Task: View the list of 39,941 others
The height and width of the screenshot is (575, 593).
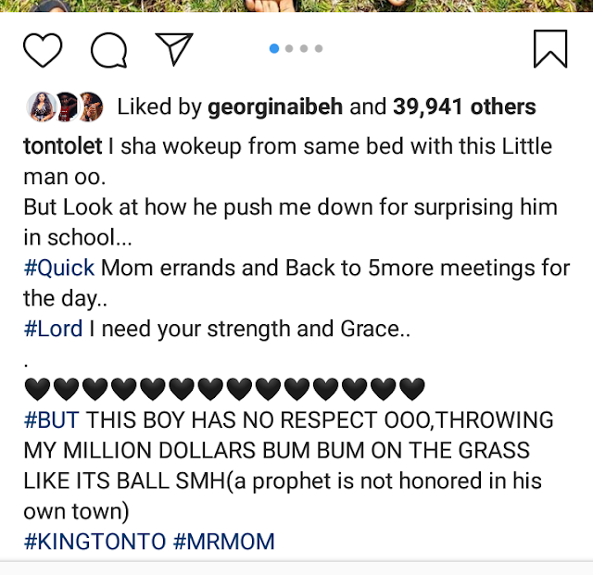Action: (464, 106)
